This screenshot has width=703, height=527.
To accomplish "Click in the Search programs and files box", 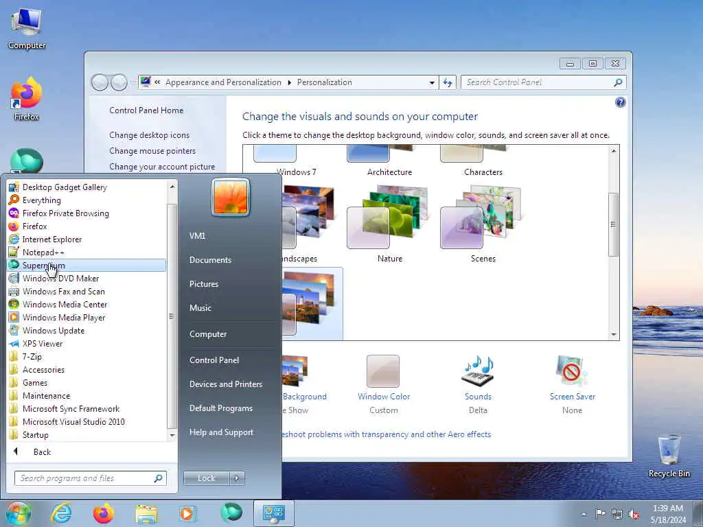I will pos(90,478).
